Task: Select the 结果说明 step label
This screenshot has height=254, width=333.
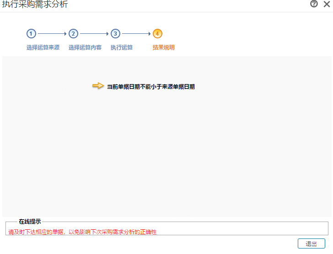Action: pos(164,48)
